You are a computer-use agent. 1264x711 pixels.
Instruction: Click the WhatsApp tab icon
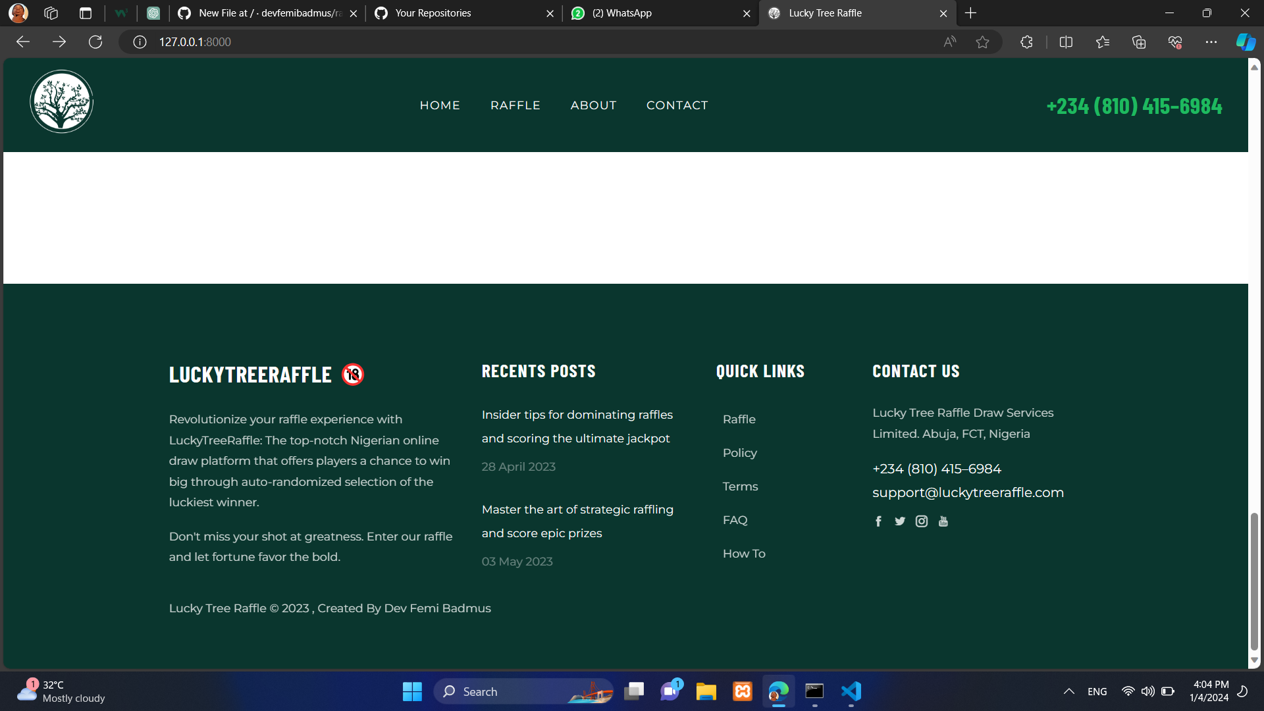point(577,13)
